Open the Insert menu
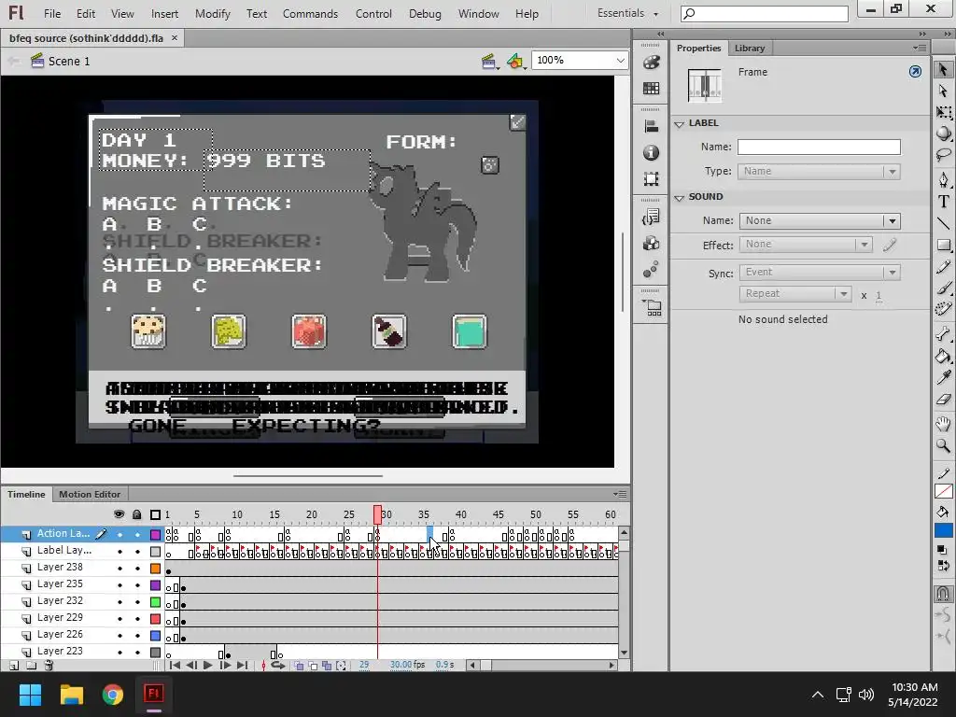The width and height of the screenshot is (956, 717). point(164,13)
